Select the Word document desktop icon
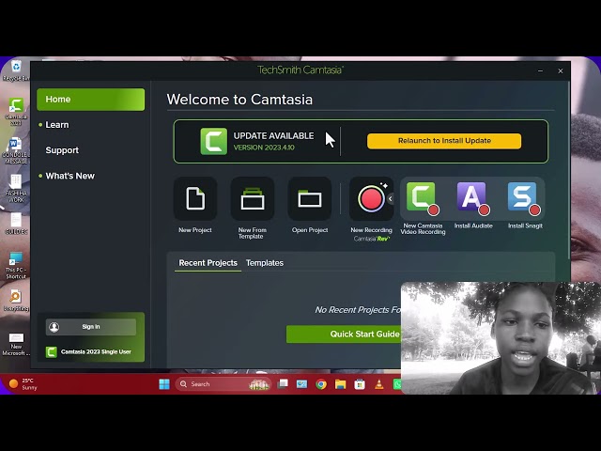Viewport: 601px width, 451px height. point(16,150)
